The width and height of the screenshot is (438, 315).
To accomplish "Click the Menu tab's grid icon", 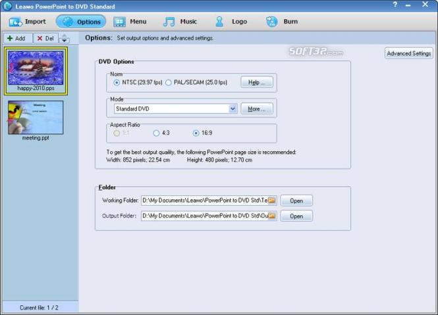I will pyautogui.click(x=119, y=22).
